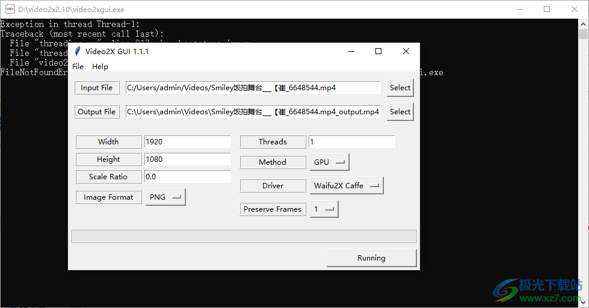
Task: Click the Threads field showing 1
Action: (x=351, y=141)
